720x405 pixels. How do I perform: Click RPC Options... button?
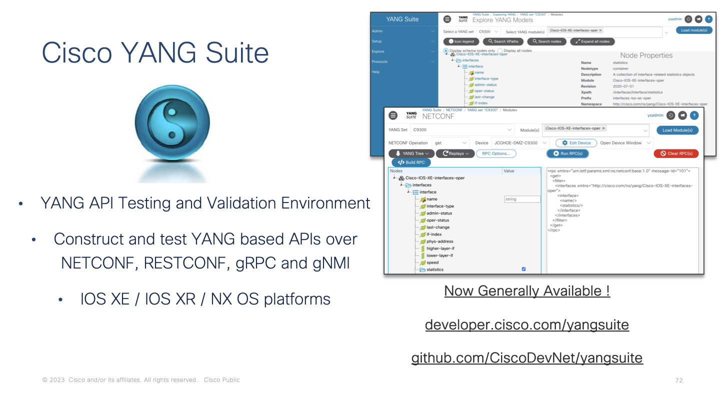[x=496, y=153]
